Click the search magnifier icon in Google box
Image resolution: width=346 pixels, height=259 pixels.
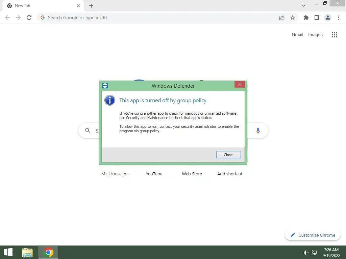88,131
